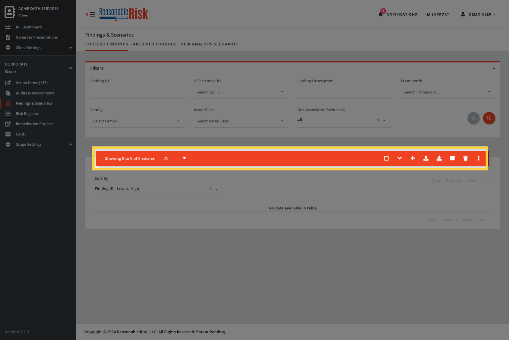Collapse the Filters panel
This screenshot has width=509, height=340.
click(x=494, y=69)
